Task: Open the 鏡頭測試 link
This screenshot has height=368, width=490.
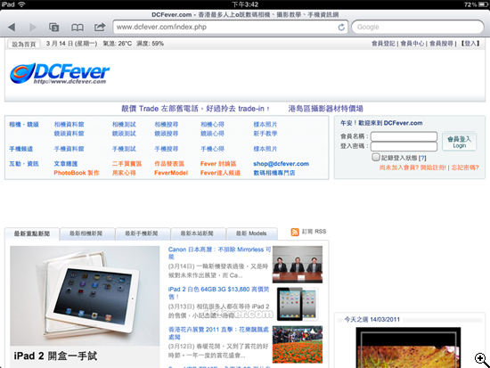Action: (x=124, y=134)
